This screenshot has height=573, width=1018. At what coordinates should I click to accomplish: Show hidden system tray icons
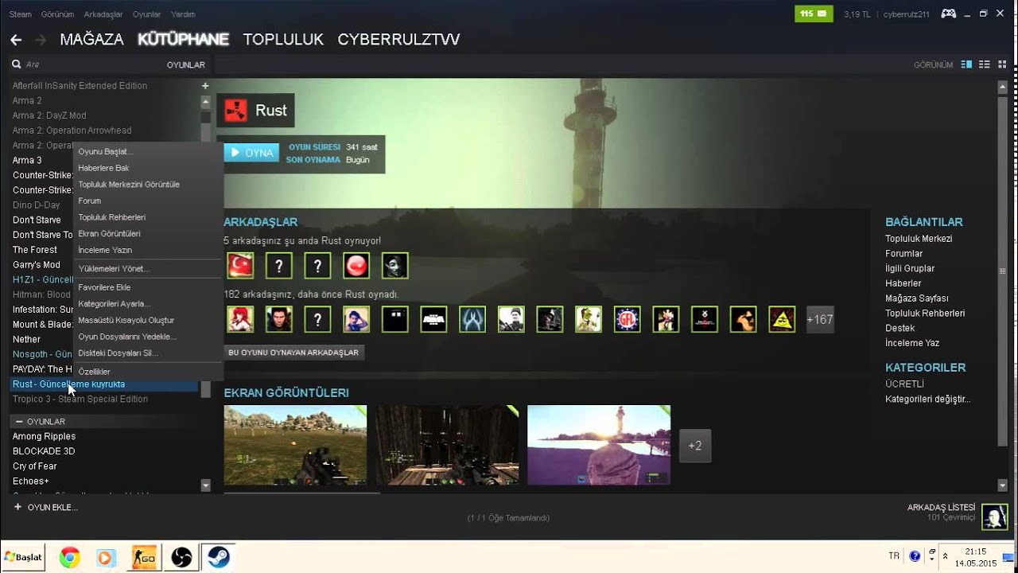click(945, 556)
